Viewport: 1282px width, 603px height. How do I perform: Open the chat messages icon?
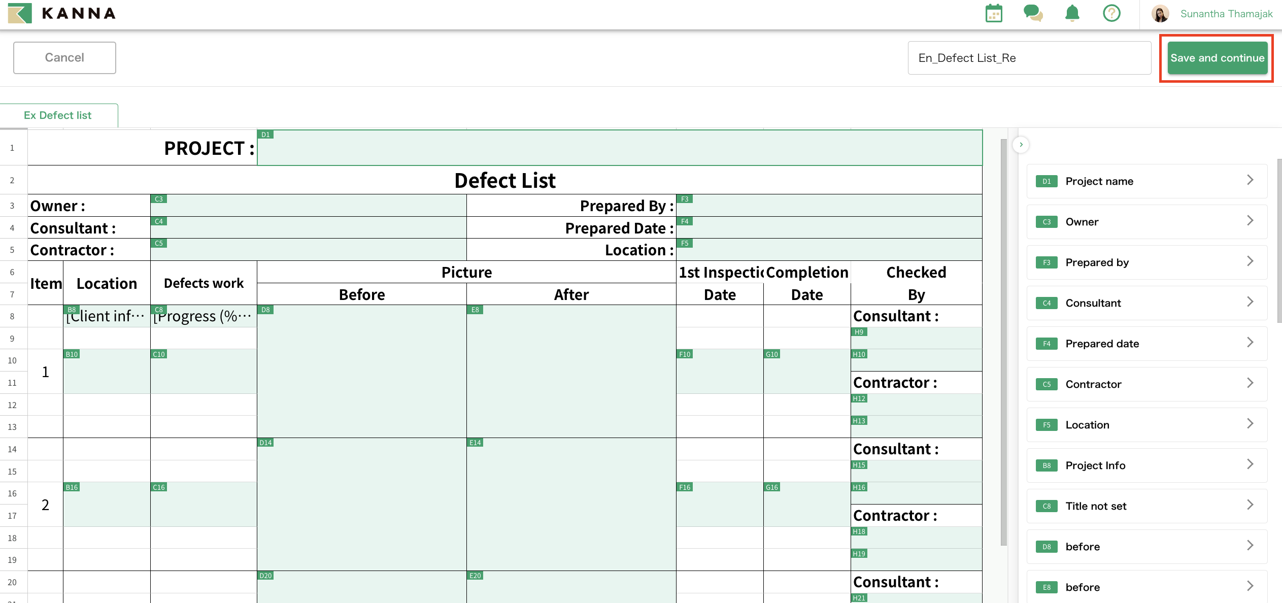[x=1033, y=14]
